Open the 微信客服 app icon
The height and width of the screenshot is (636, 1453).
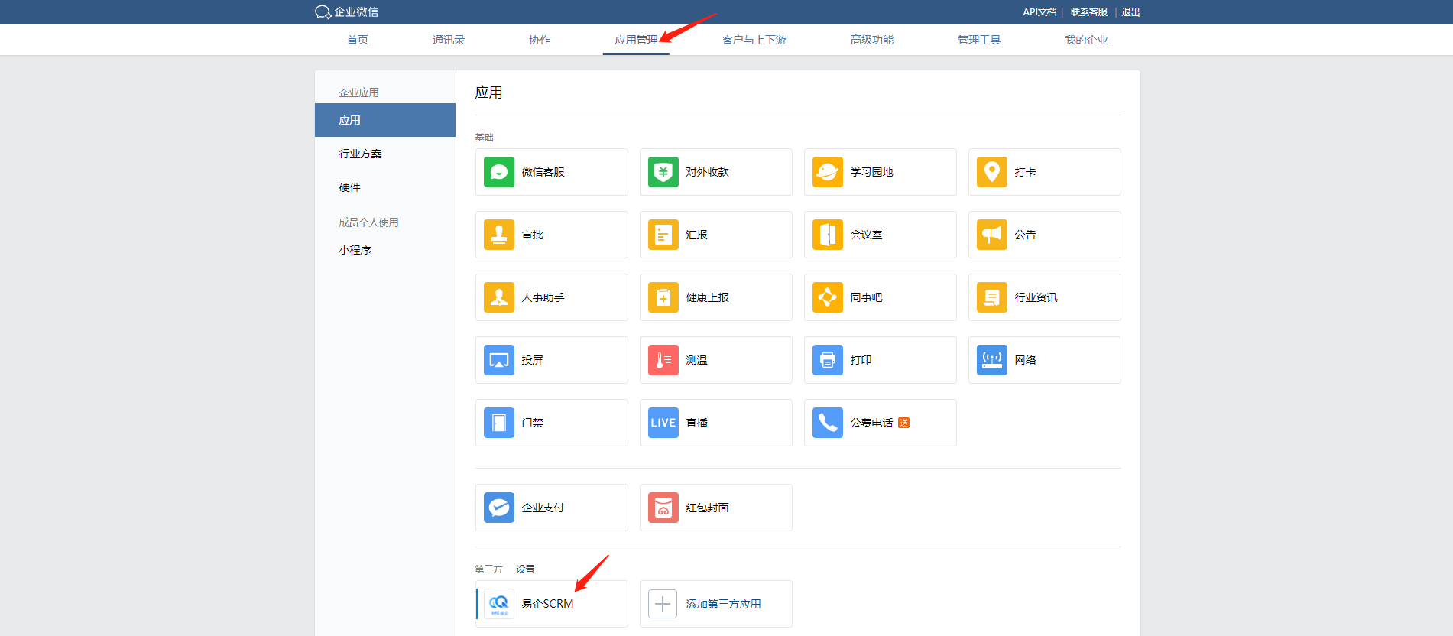tap(499, 172)
